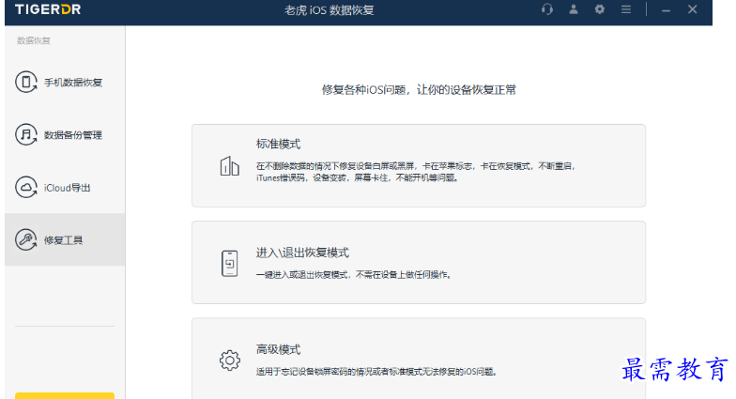Select iCloud导出 in the sidebar
This screenshot has height=399, width=736.
[x=65, y=188]
